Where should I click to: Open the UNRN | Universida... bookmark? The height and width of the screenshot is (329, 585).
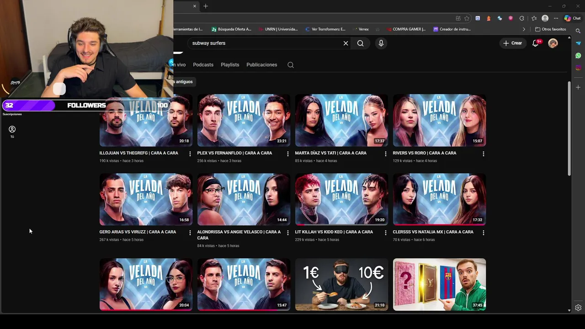click(277, 29)
